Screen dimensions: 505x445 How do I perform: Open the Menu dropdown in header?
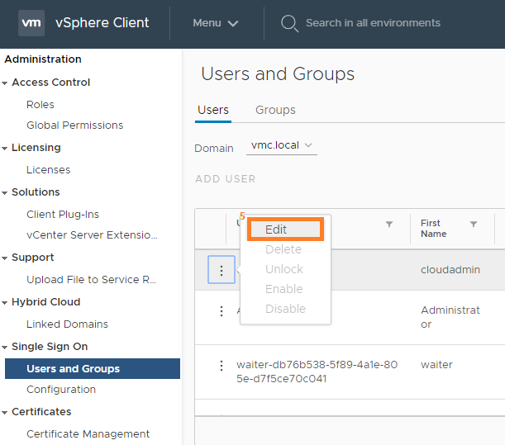click(x=215, y=23)
